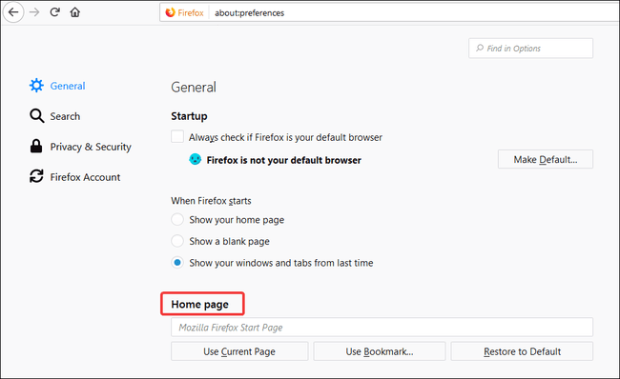
Task: Click the forward arrow navigation button
Action: click(34, 12)
